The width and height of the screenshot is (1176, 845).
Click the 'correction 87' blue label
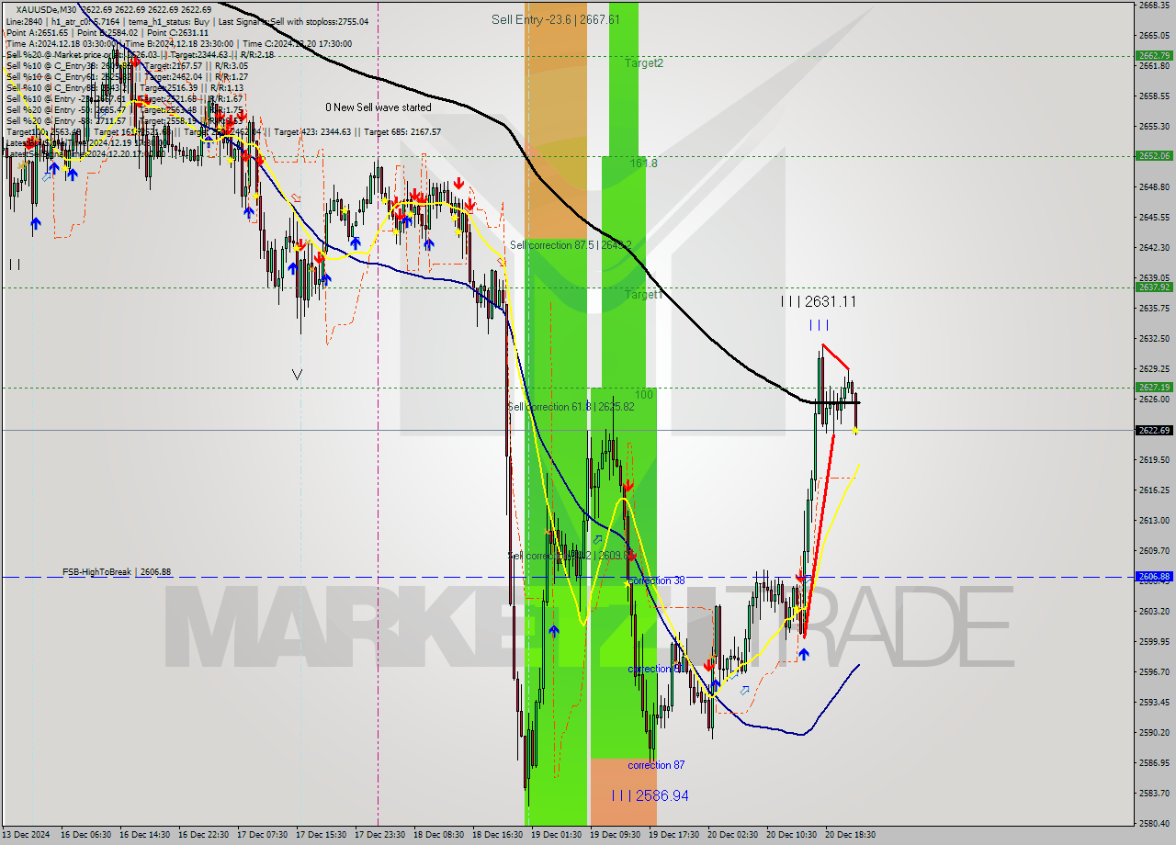pos(656,765)
